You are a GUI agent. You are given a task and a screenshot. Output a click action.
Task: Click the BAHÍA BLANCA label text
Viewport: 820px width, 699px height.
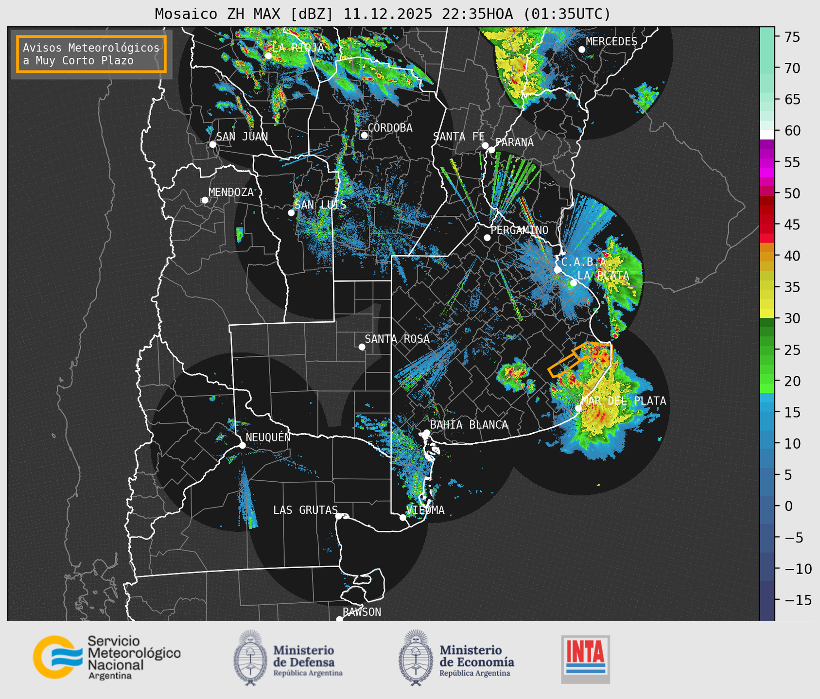tap(469, 425)
